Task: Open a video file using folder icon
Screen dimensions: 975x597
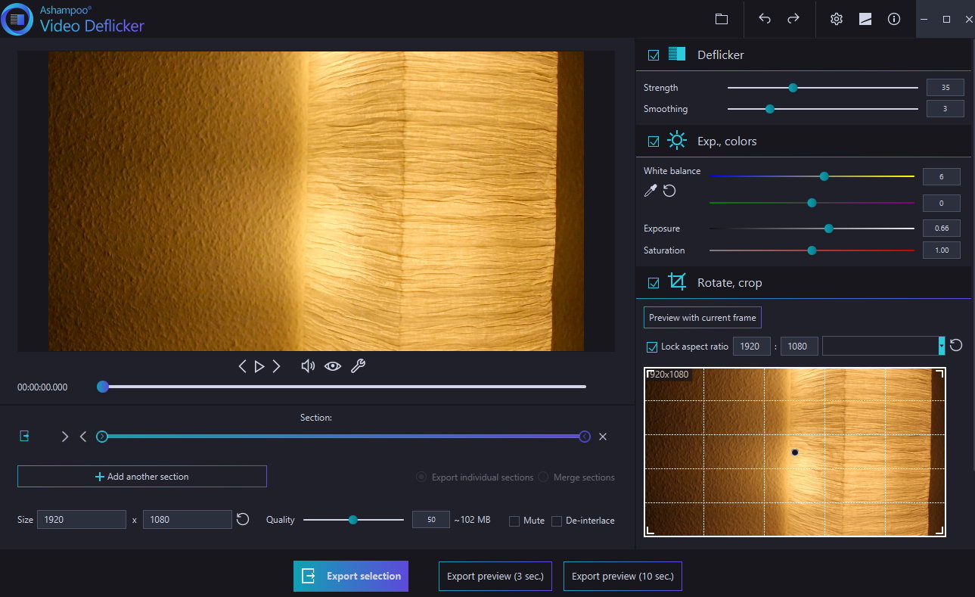Action: coord(721,19)
